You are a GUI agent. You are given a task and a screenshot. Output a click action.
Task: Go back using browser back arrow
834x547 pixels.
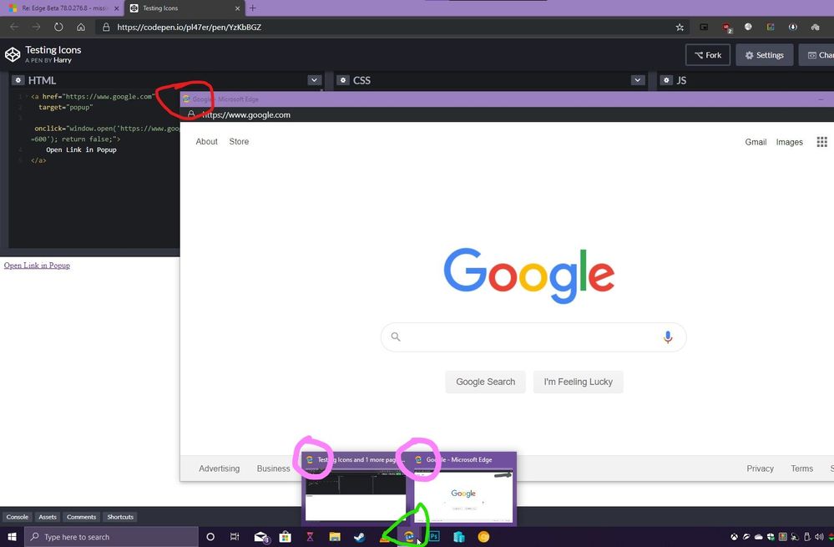tap(14, 27)
